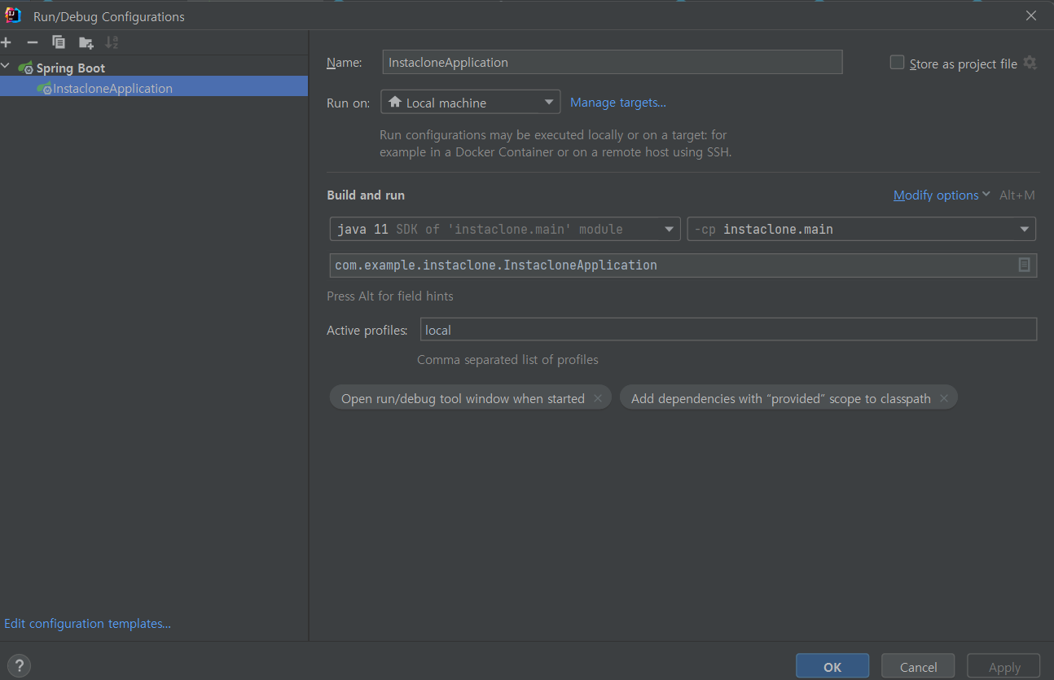Close the Run/Debug Configurations dialog

(x=1031, y=15)
